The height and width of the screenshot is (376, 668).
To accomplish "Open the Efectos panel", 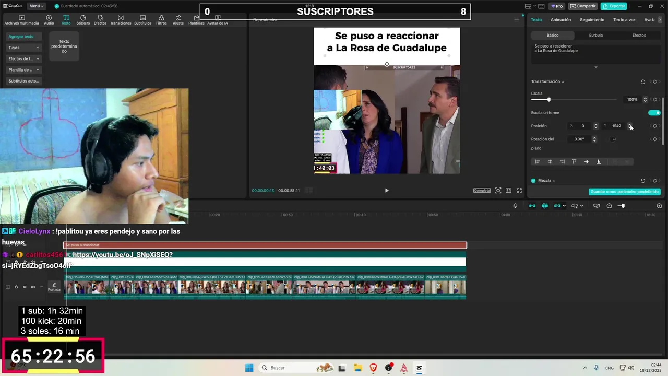I will pos(100,20).
